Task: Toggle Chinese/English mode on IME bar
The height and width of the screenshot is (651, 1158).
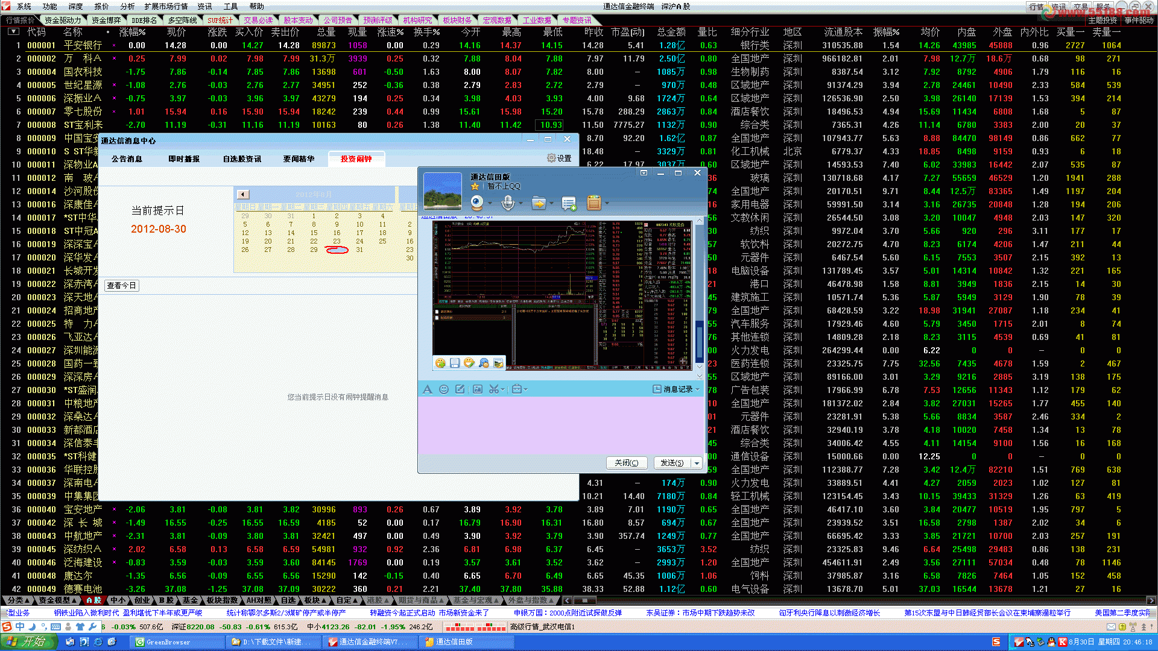Action: click(20, 627)
